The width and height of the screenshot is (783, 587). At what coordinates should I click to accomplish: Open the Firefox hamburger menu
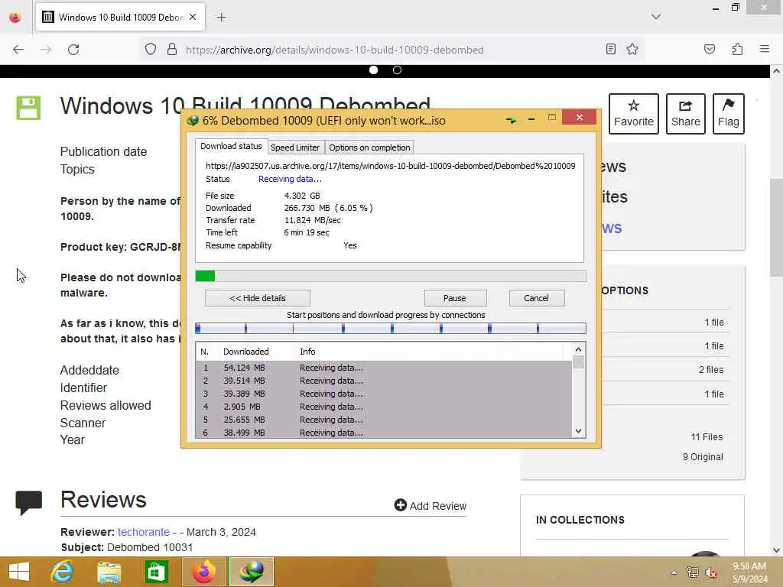[x=764, y=49]
